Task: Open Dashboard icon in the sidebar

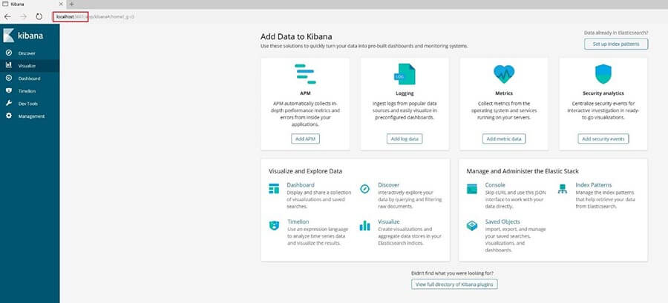Action: coord(8,79)
